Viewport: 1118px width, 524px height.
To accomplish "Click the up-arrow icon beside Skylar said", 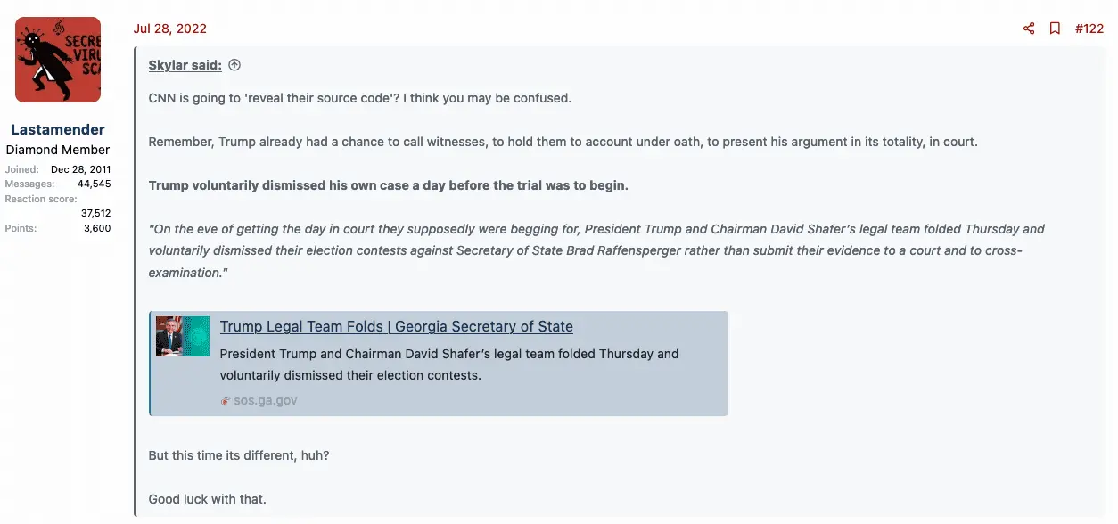I will (x=234, y=65).
